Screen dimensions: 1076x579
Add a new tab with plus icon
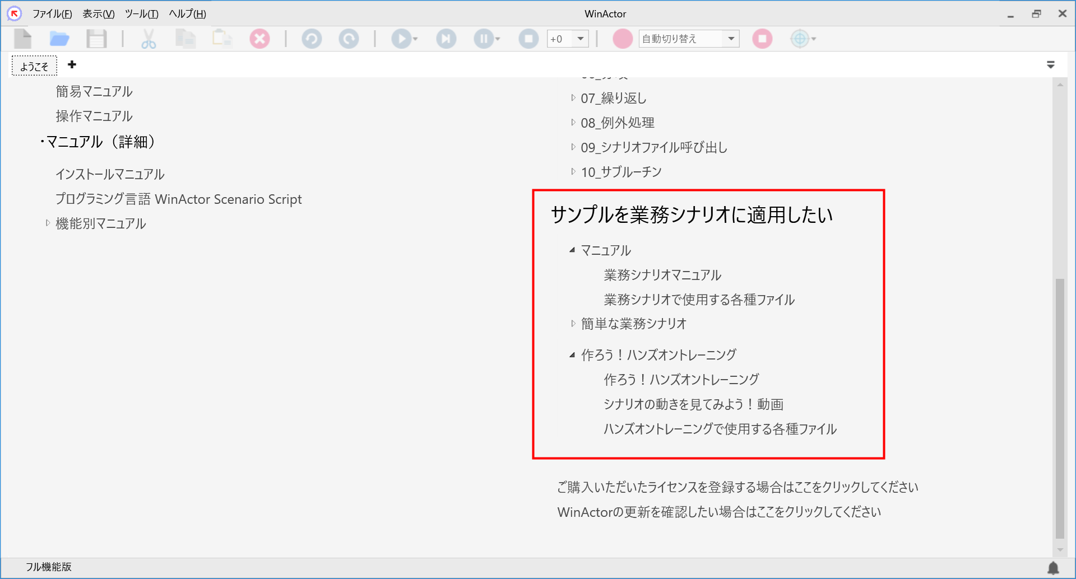tap(72, 64)
